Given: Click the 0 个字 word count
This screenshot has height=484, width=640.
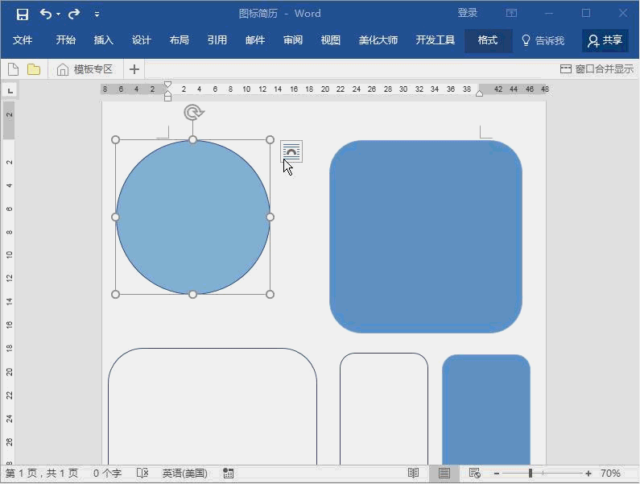Looking at the screenshot, I should [x=107, y=474].
